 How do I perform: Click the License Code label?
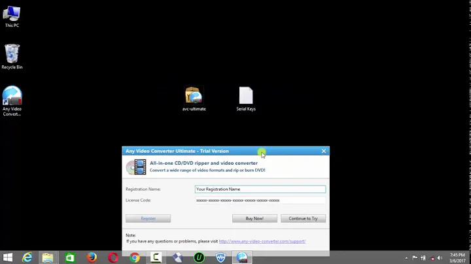click(x=138, y=200)
